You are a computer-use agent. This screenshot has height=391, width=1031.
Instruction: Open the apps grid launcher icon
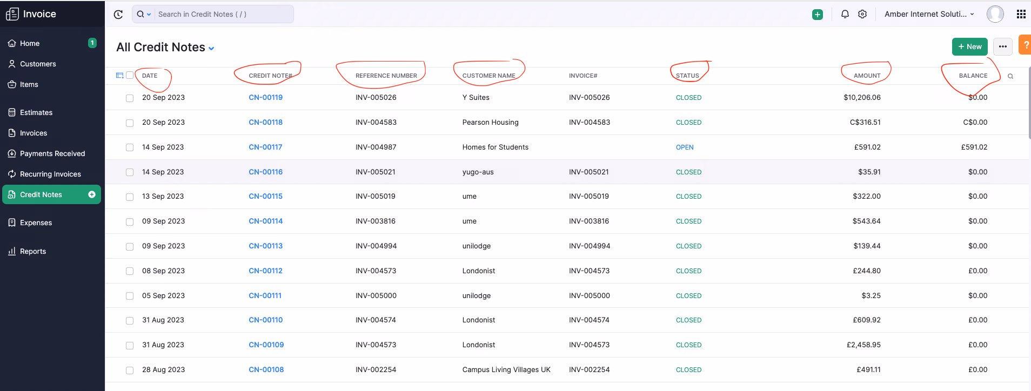point(1021,14)
